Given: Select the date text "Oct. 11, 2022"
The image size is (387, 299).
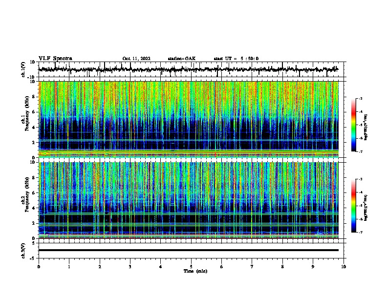Looking at the screenshot, I should coord(136,59).
